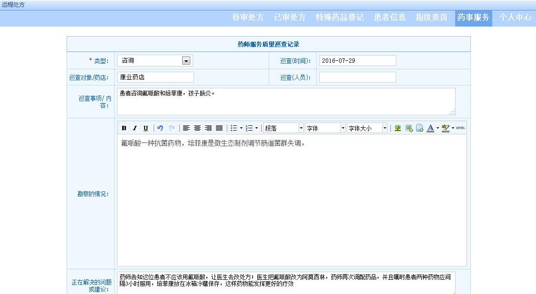
Task: Insert a bulleted unordered list
Action: [234, 128]
